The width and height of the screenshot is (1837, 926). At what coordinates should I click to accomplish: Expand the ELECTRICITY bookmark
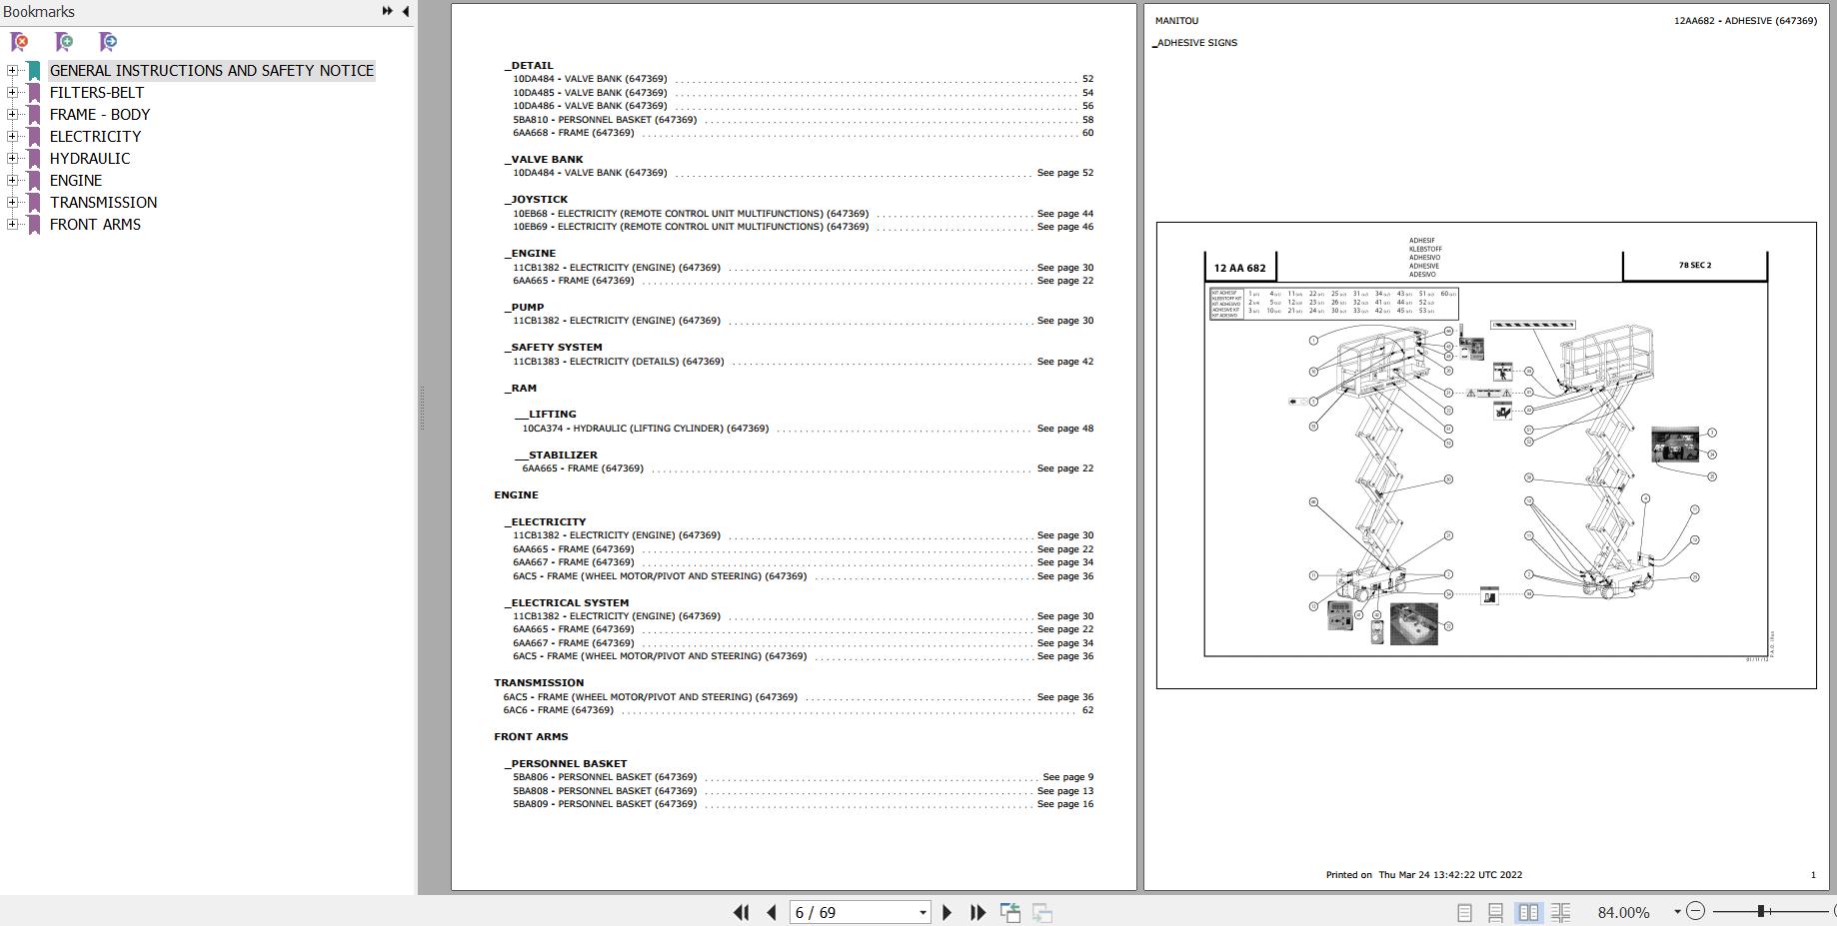tap(12, 136)
